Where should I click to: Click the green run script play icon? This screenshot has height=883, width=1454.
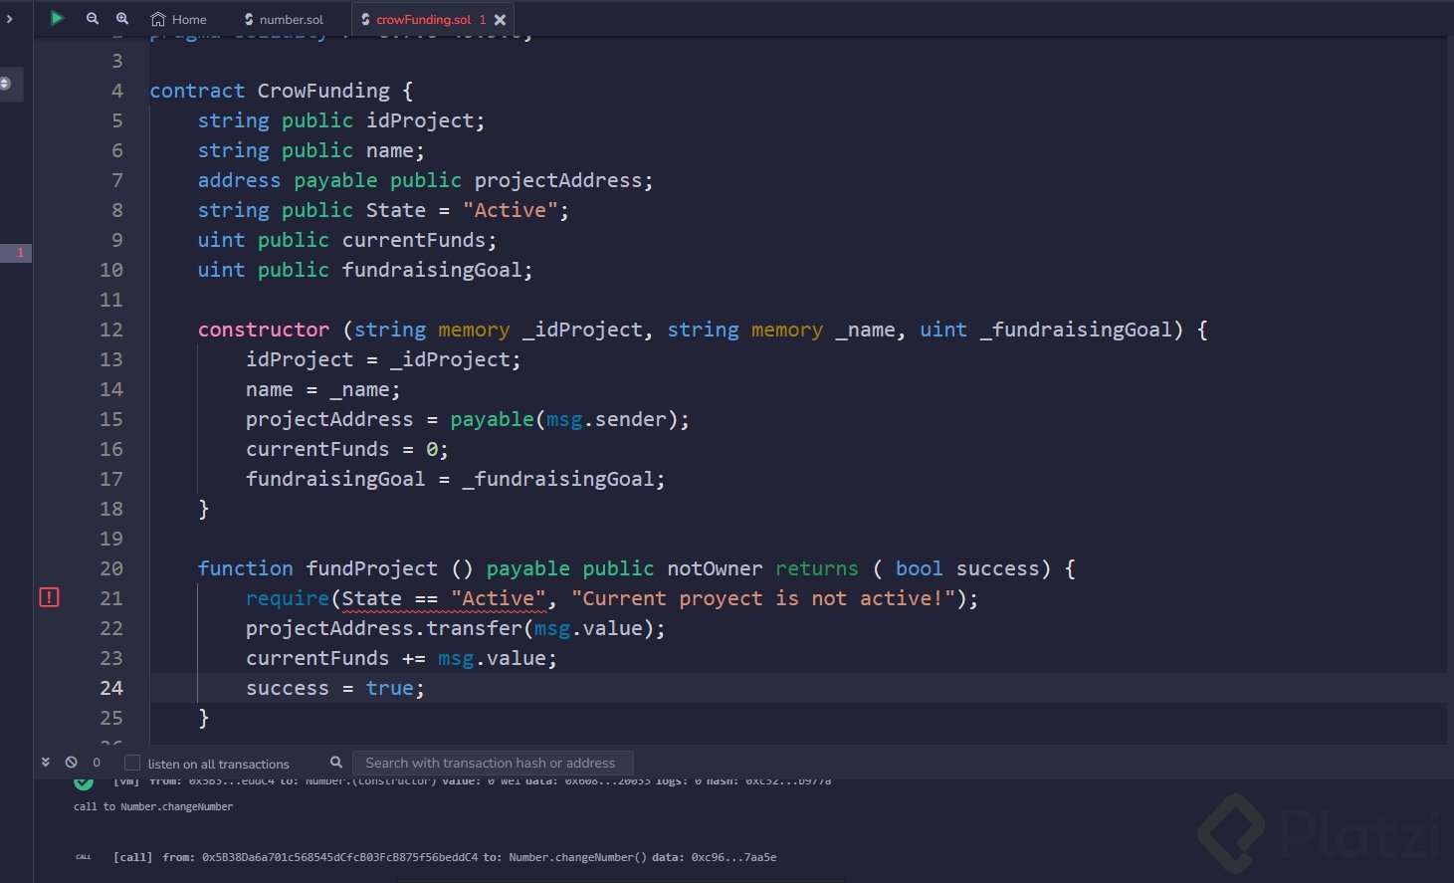point(57,18)
